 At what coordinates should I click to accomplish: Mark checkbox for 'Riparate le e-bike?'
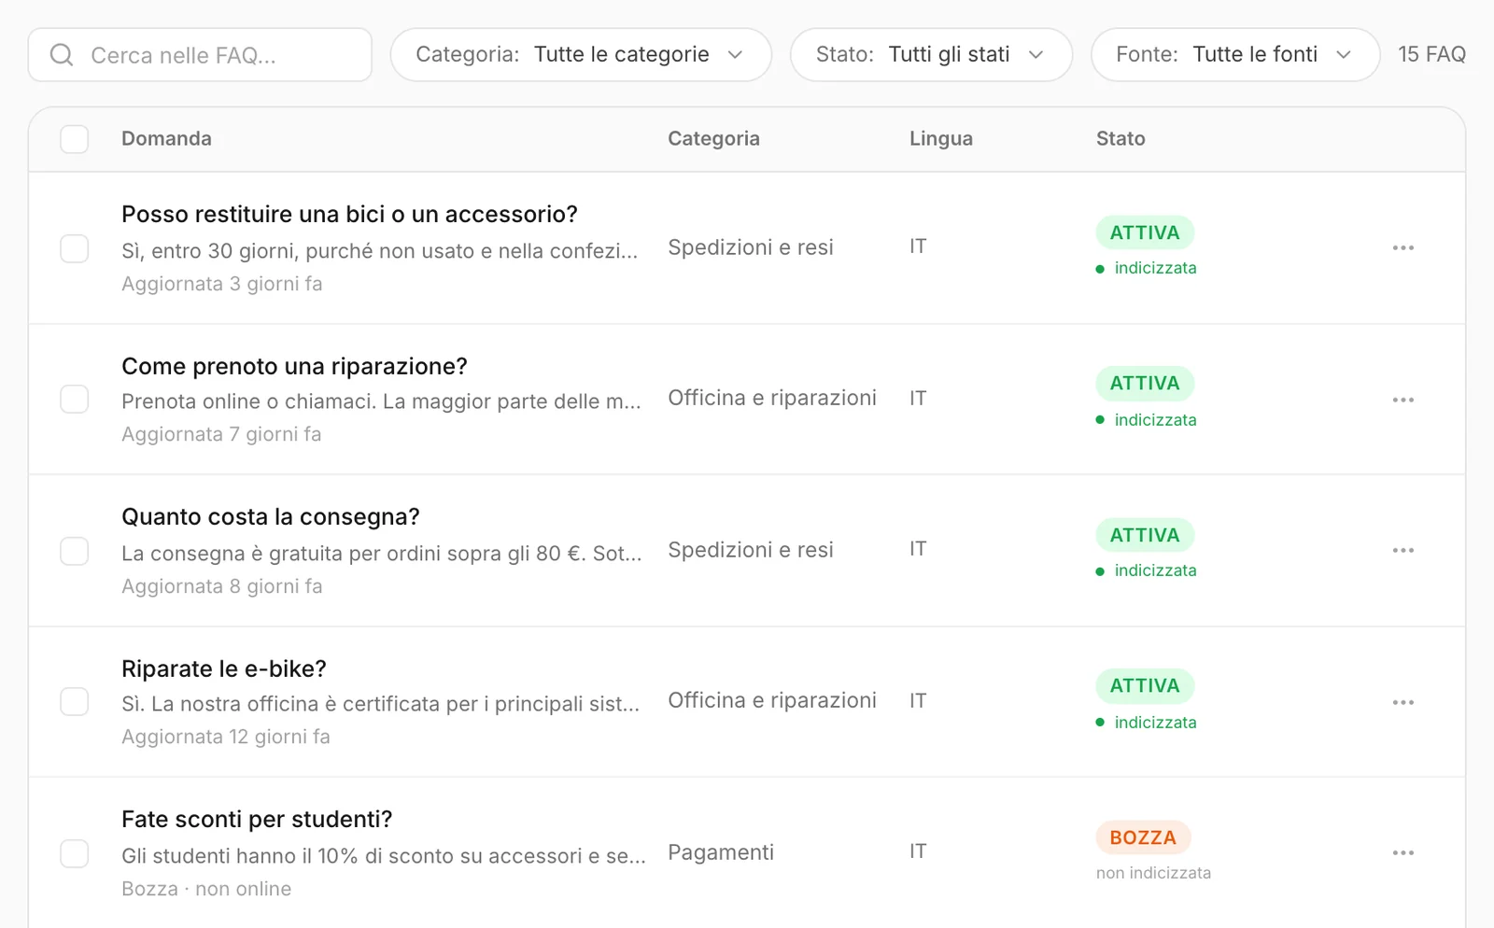point(75,702)
